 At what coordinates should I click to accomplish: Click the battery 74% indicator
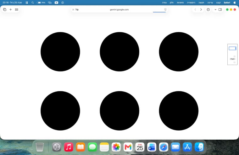(x=41, y=3)
